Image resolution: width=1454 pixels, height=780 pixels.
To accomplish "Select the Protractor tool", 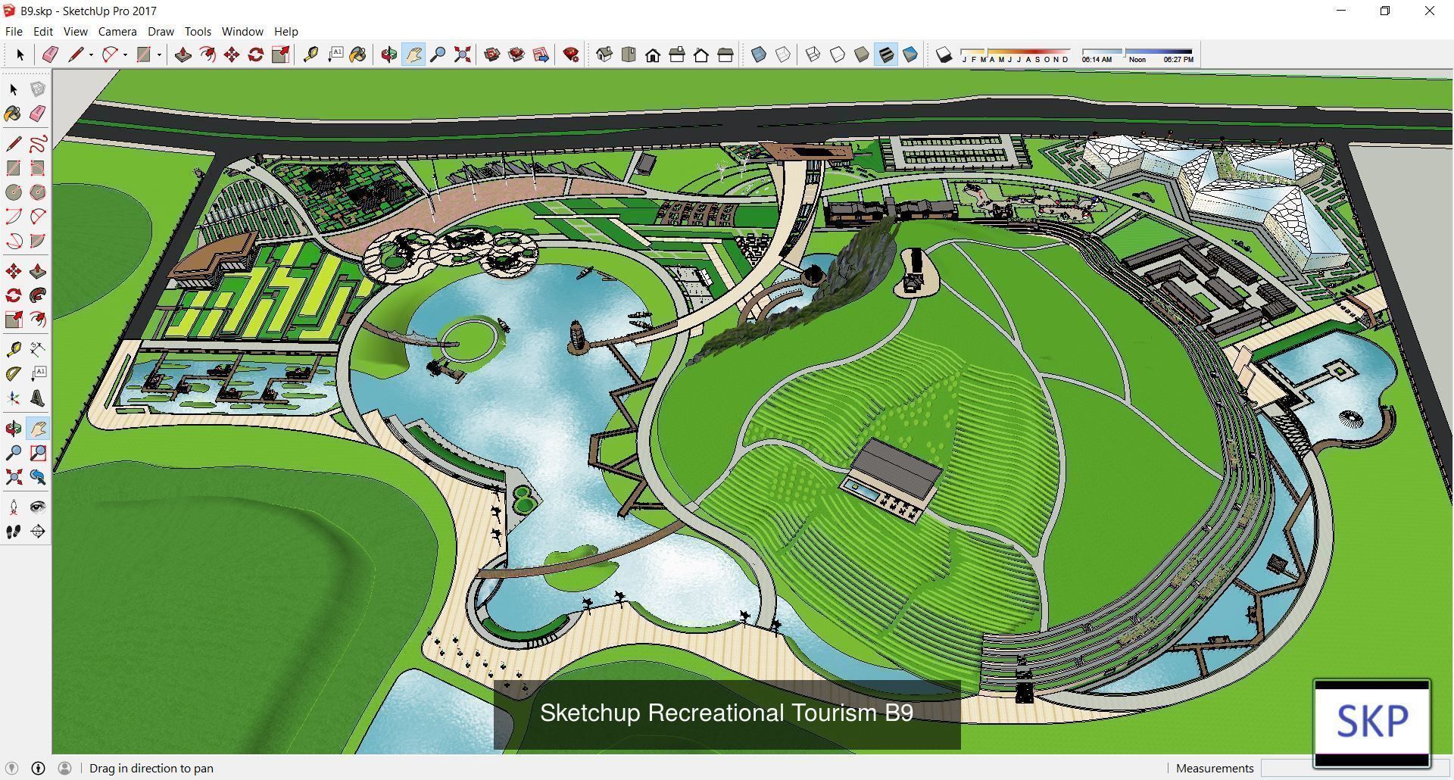I will pyautogui.click(x=14, y=374).
